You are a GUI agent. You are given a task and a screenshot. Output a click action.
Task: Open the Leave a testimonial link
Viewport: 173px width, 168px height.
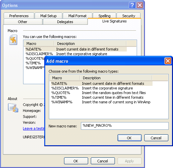[x=34, y=128]
